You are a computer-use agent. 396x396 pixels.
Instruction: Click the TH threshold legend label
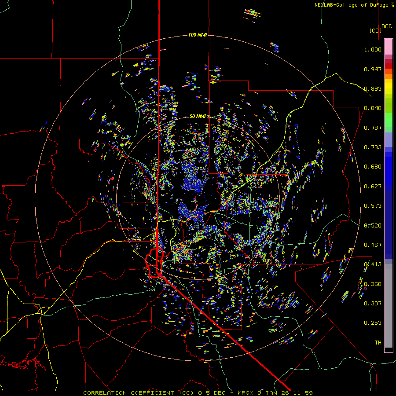tap(378, 343)
